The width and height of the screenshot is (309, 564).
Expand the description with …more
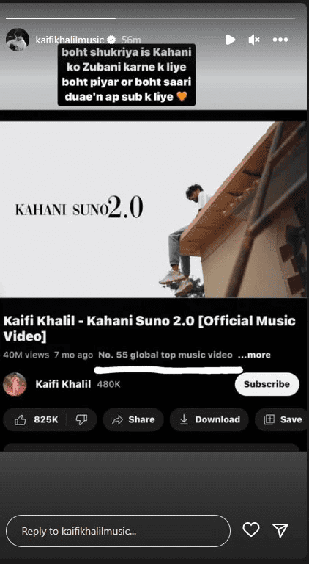254,355
